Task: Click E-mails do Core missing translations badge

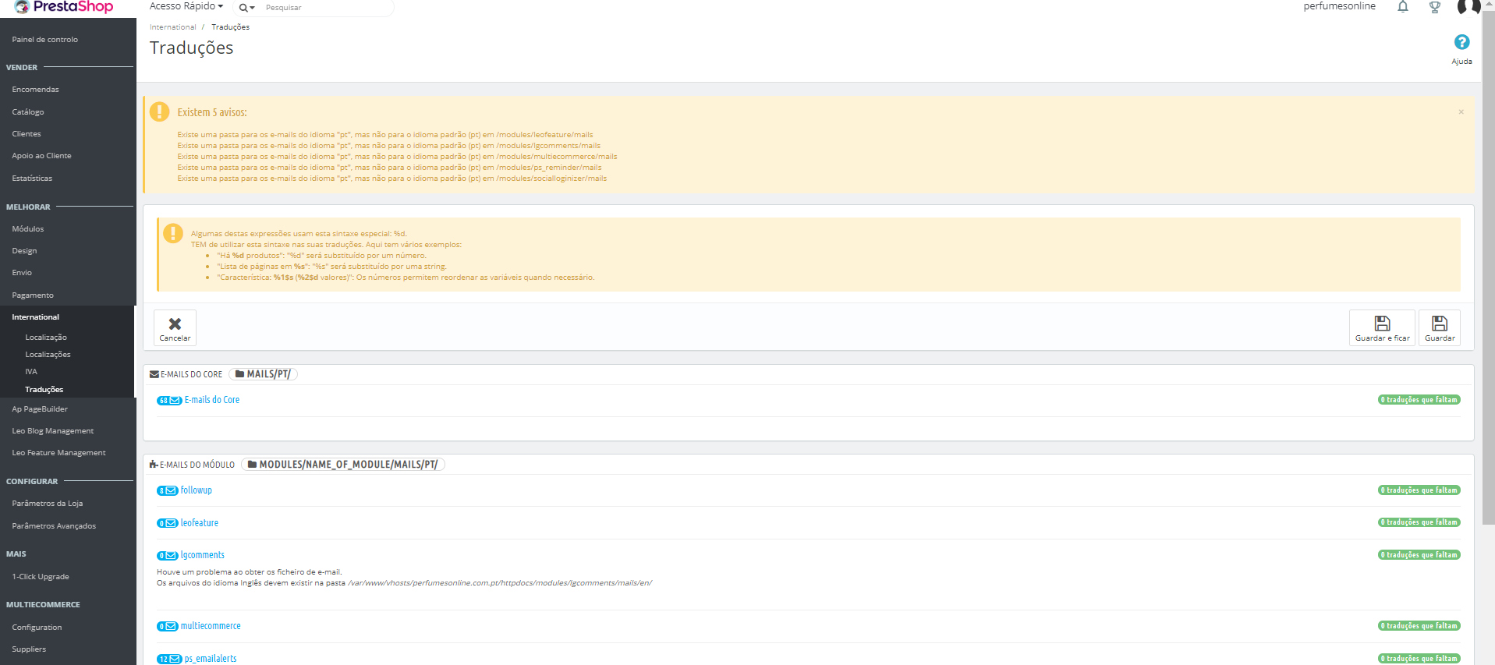Action: click(x=1419, y=400)
